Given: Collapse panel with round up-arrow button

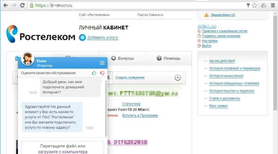Looking at the screenshot, I should pos(178,78).
